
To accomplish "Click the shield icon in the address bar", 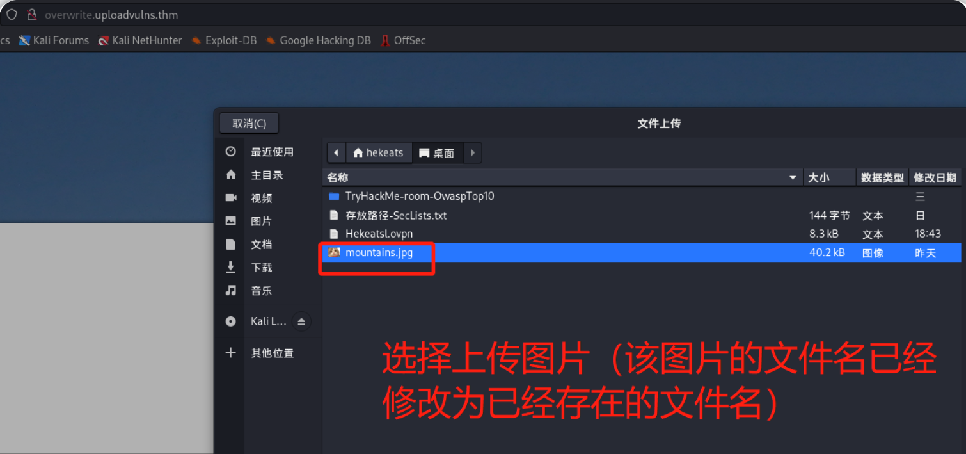I will (x=12, y=15).
